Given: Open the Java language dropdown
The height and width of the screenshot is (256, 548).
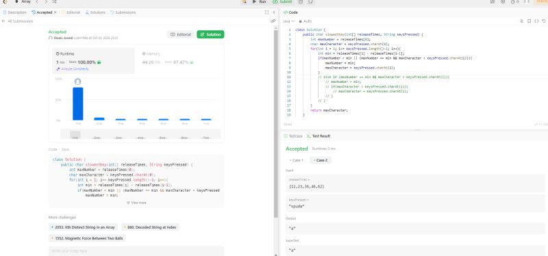Looking at the screenshot, I should tap(288, 21).
